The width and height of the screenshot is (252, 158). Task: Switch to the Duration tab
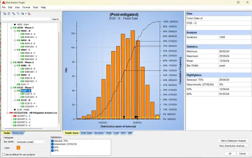click(x=98, y=133)
